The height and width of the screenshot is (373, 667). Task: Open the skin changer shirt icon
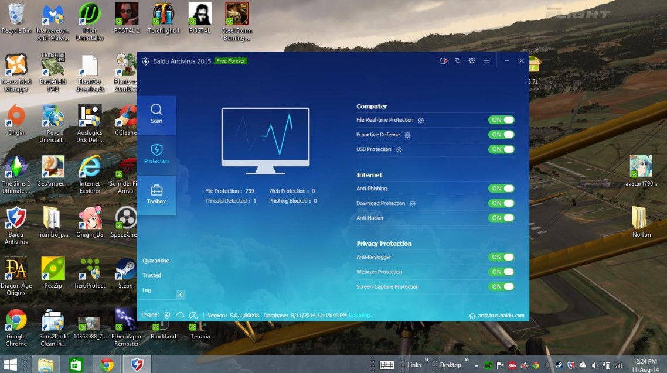click(x=443, y=61)
